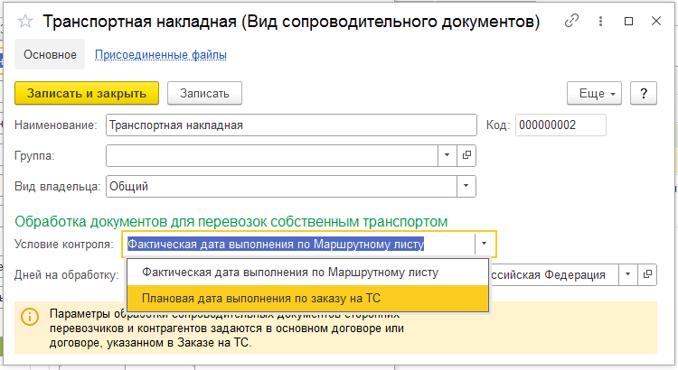The height and width of the screenshot is (370, 678).
Task: Click inside the Группа input field
Action: tap(272, 155)
